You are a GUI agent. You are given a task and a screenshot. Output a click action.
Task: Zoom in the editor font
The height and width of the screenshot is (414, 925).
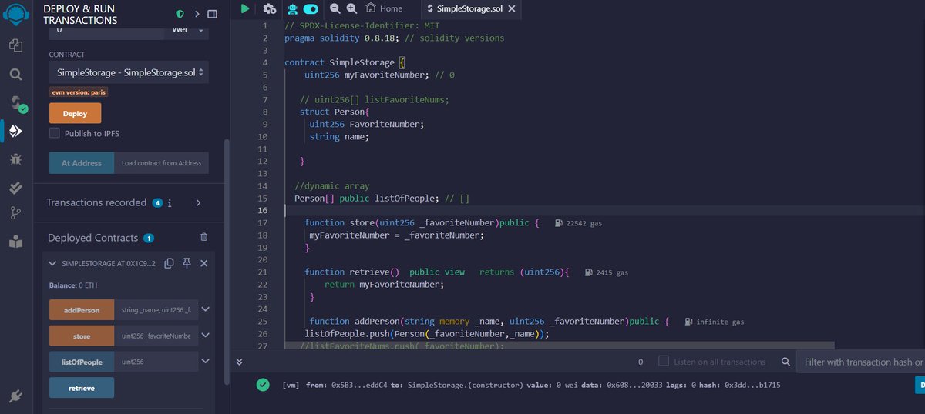click(x=351, y=8)
